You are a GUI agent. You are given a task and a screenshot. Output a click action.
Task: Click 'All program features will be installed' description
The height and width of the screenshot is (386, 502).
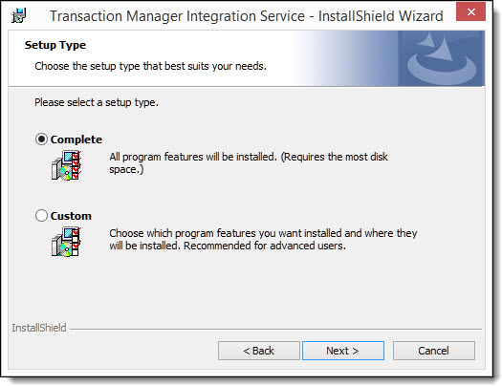click(x=249, y=162)
